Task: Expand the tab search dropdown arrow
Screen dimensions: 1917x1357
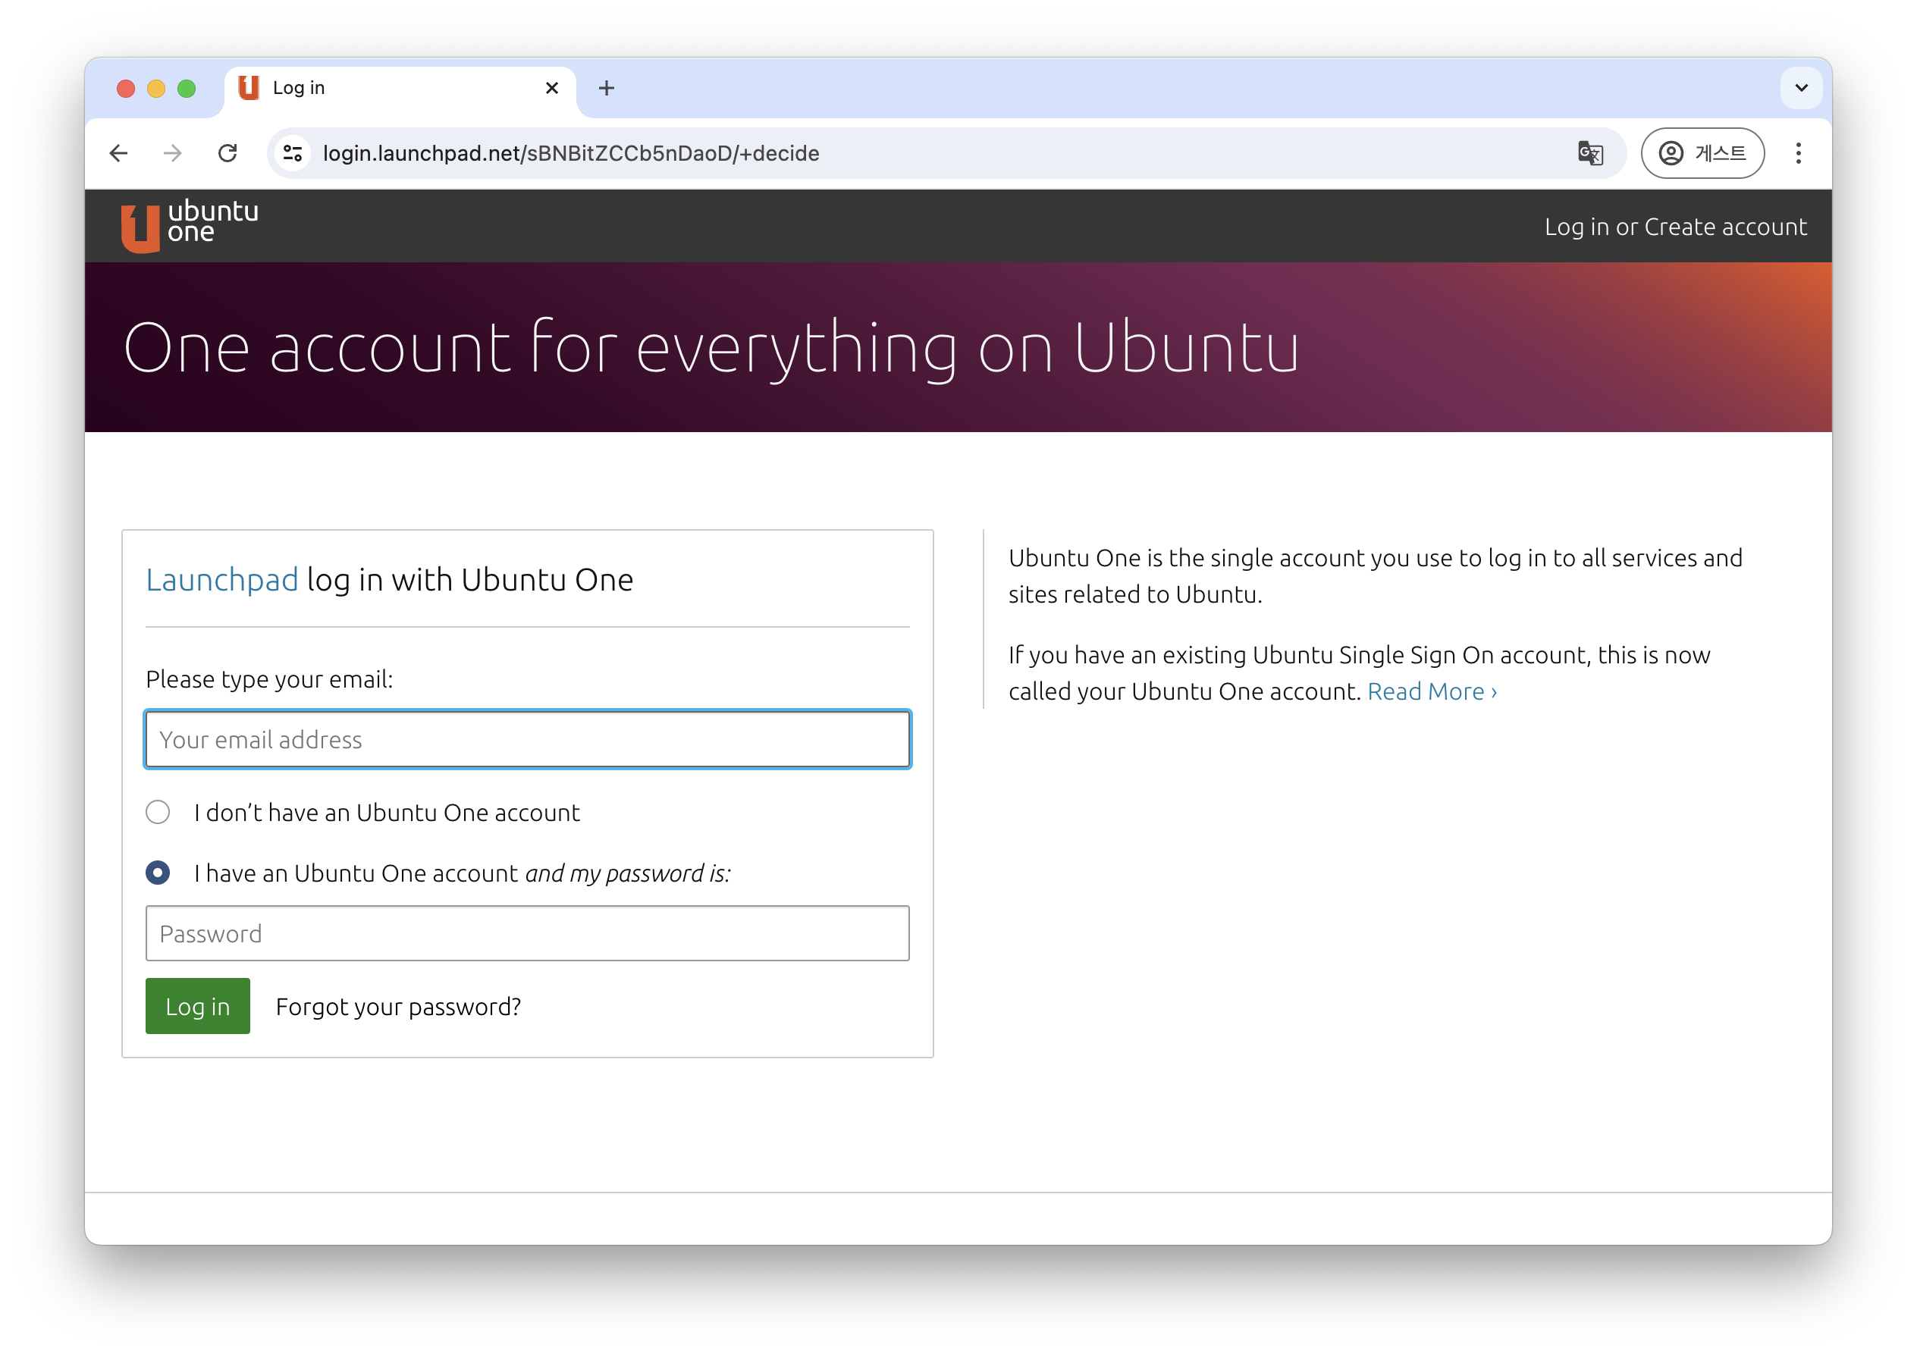Action: 1801,88
